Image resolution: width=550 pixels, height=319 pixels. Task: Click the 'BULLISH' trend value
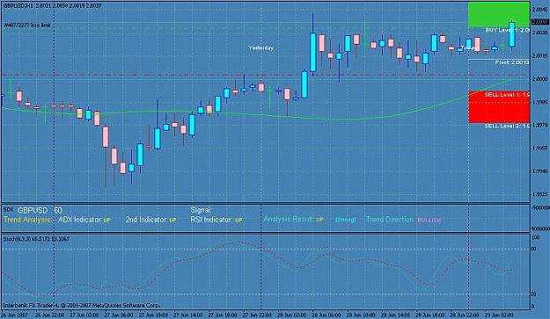[429, 221]
